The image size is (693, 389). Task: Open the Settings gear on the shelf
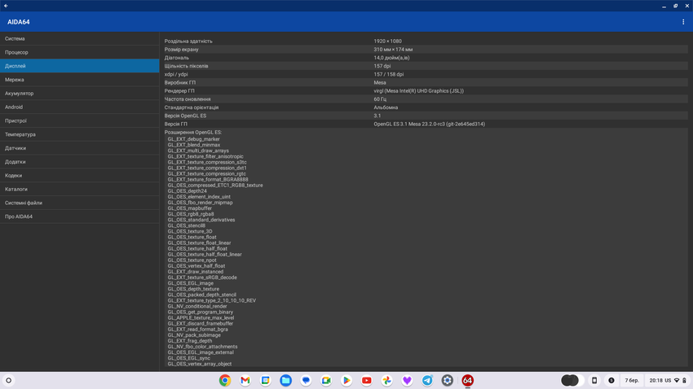448,380
